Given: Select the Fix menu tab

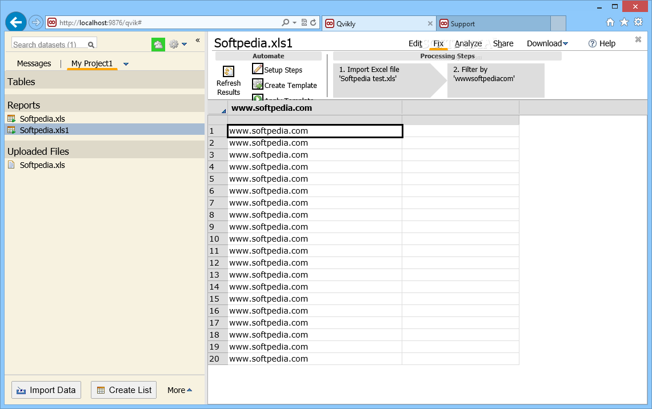Looking at the screenshot, I should pos(438,43).
